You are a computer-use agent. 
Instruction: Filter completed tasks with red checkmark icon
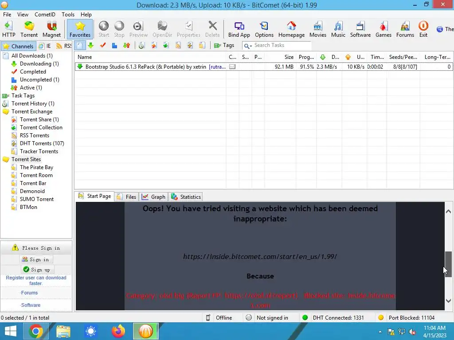[x=102, y=46]
